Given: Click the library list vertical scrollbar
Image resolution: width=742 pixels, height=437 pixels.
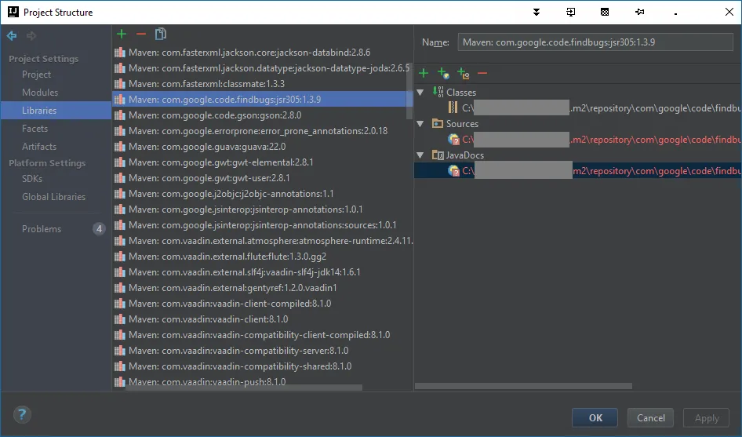Looking at the screenshot, I should (409, 91).
